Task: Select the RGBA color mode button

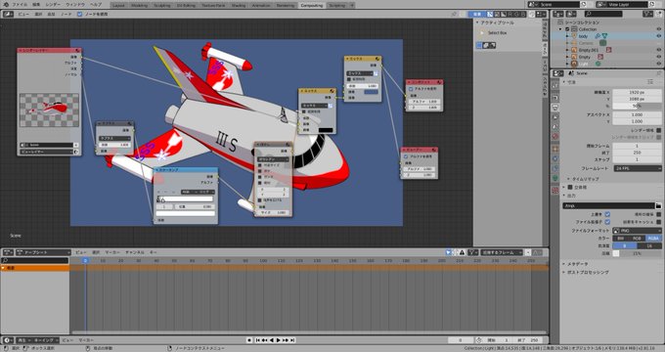Action: [x=653, y=239]
